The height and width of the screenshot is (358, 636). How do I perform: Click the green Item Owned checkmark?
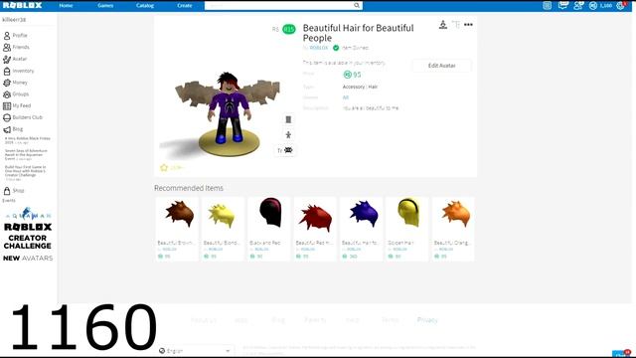(x=336, y=48)
